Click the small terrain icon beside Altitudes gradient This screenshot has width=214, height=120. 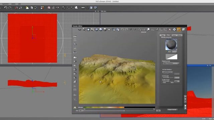point(75,107)
